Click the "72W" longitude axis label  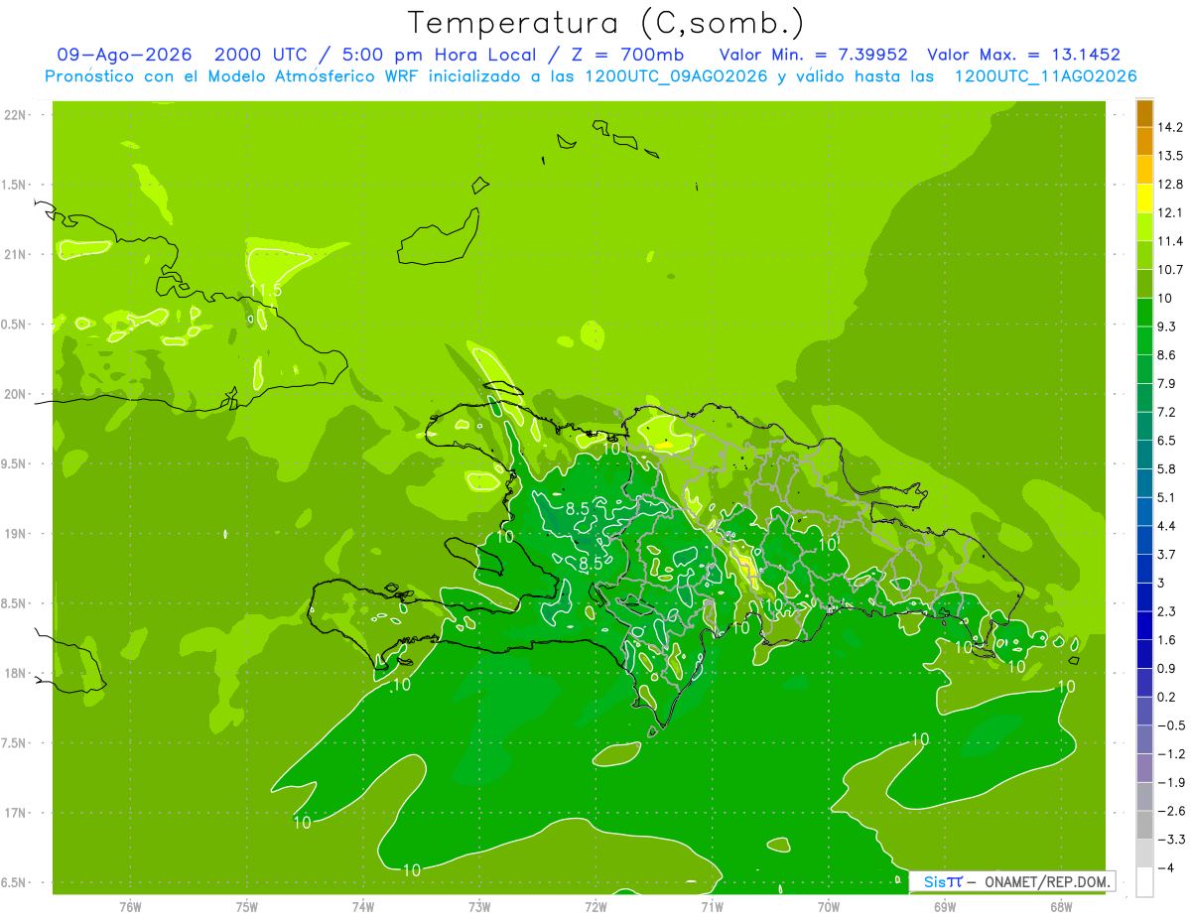click(595, 907)
